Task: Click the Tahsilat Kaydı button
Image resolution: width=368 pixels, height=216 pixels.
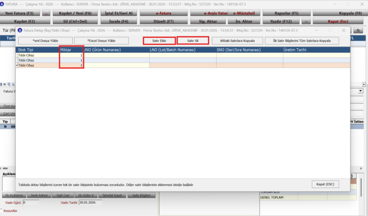Action: (x=112, y=195)
